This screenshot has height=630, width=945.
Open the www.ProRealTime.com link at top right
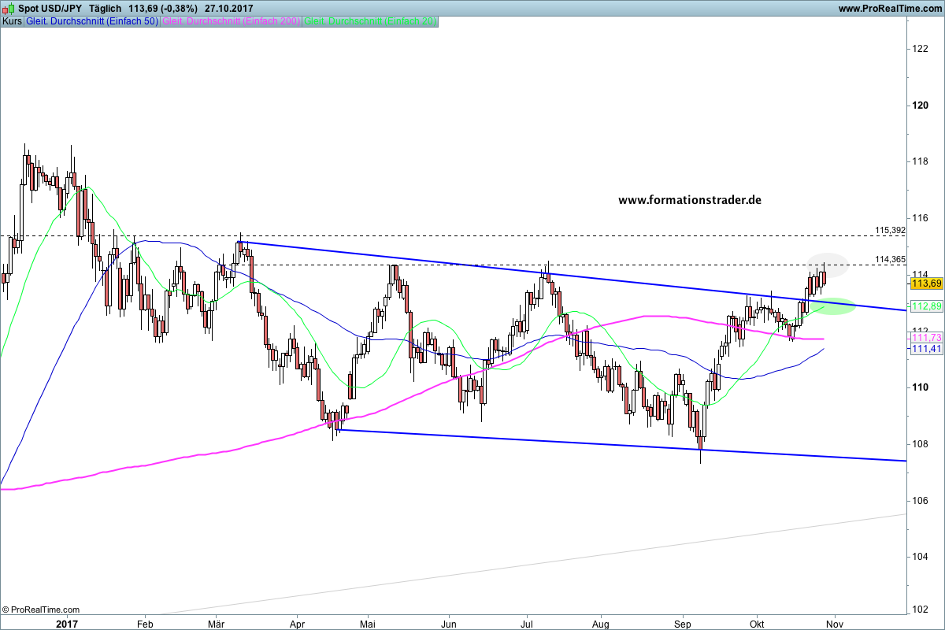click(x=889, y=8)
